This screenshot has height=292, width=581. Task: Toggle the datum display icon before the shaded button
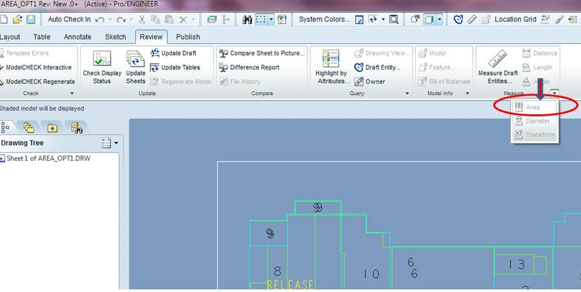pos(415,19)
